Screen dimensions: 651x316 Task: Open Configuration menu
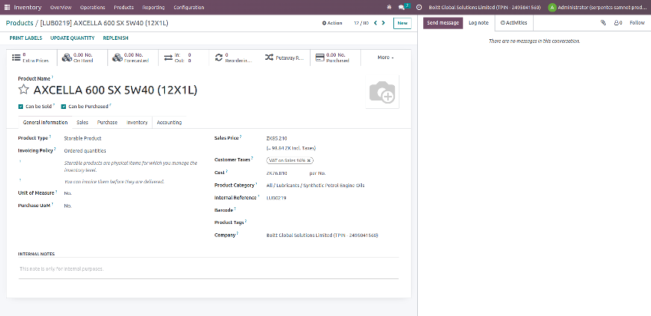click(x=189, y=8)
